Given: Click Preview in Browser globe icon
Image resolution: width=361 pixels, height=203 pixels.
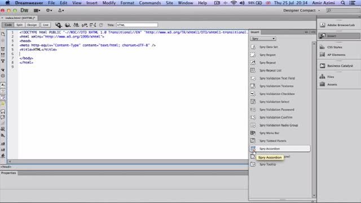Looking at the screenshot, I should (x=68, y=25).
